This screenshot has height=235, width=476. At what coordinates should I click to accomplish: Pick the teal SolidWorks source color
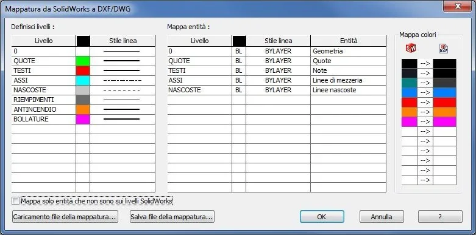pyautogui.click(x=409, y=83)
